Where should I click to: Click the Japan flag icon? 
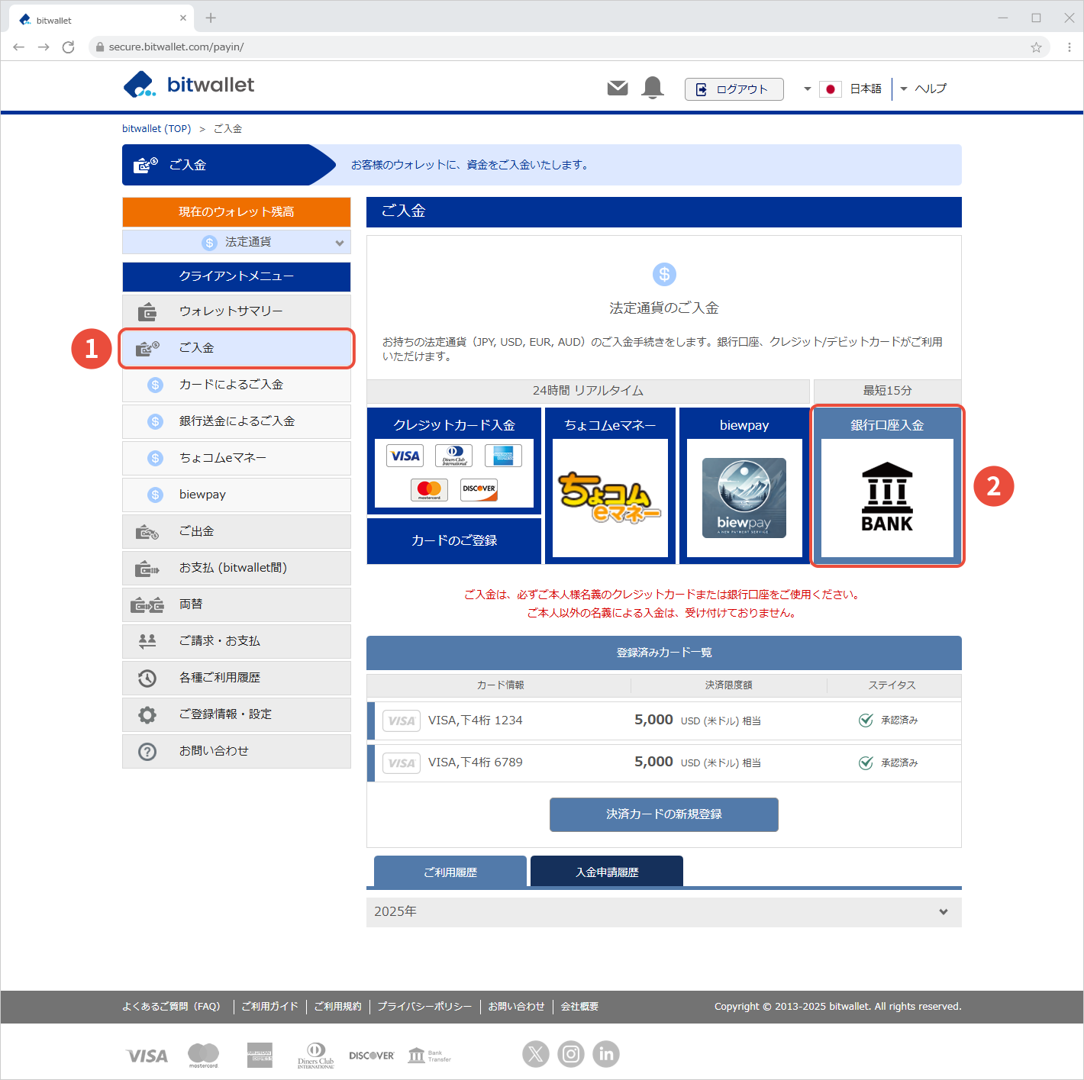pyautogui.click(x=831, y=89)
